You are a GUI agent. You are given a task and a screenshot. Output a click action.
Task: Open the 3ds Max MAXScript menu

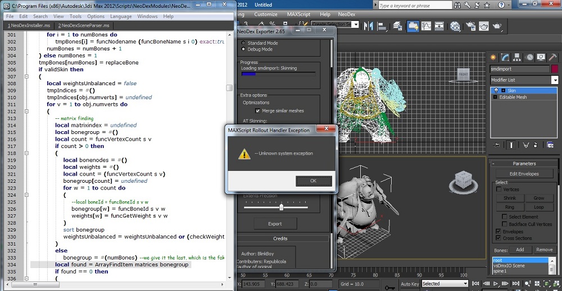pyautogui.click(x=298, y=15)
